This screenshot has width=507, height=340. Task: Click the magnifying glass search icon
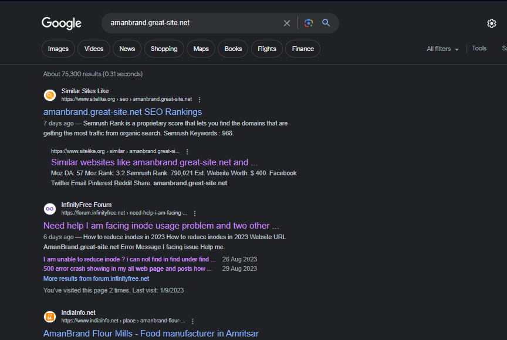pyautogui.click(x=326, y=23)
